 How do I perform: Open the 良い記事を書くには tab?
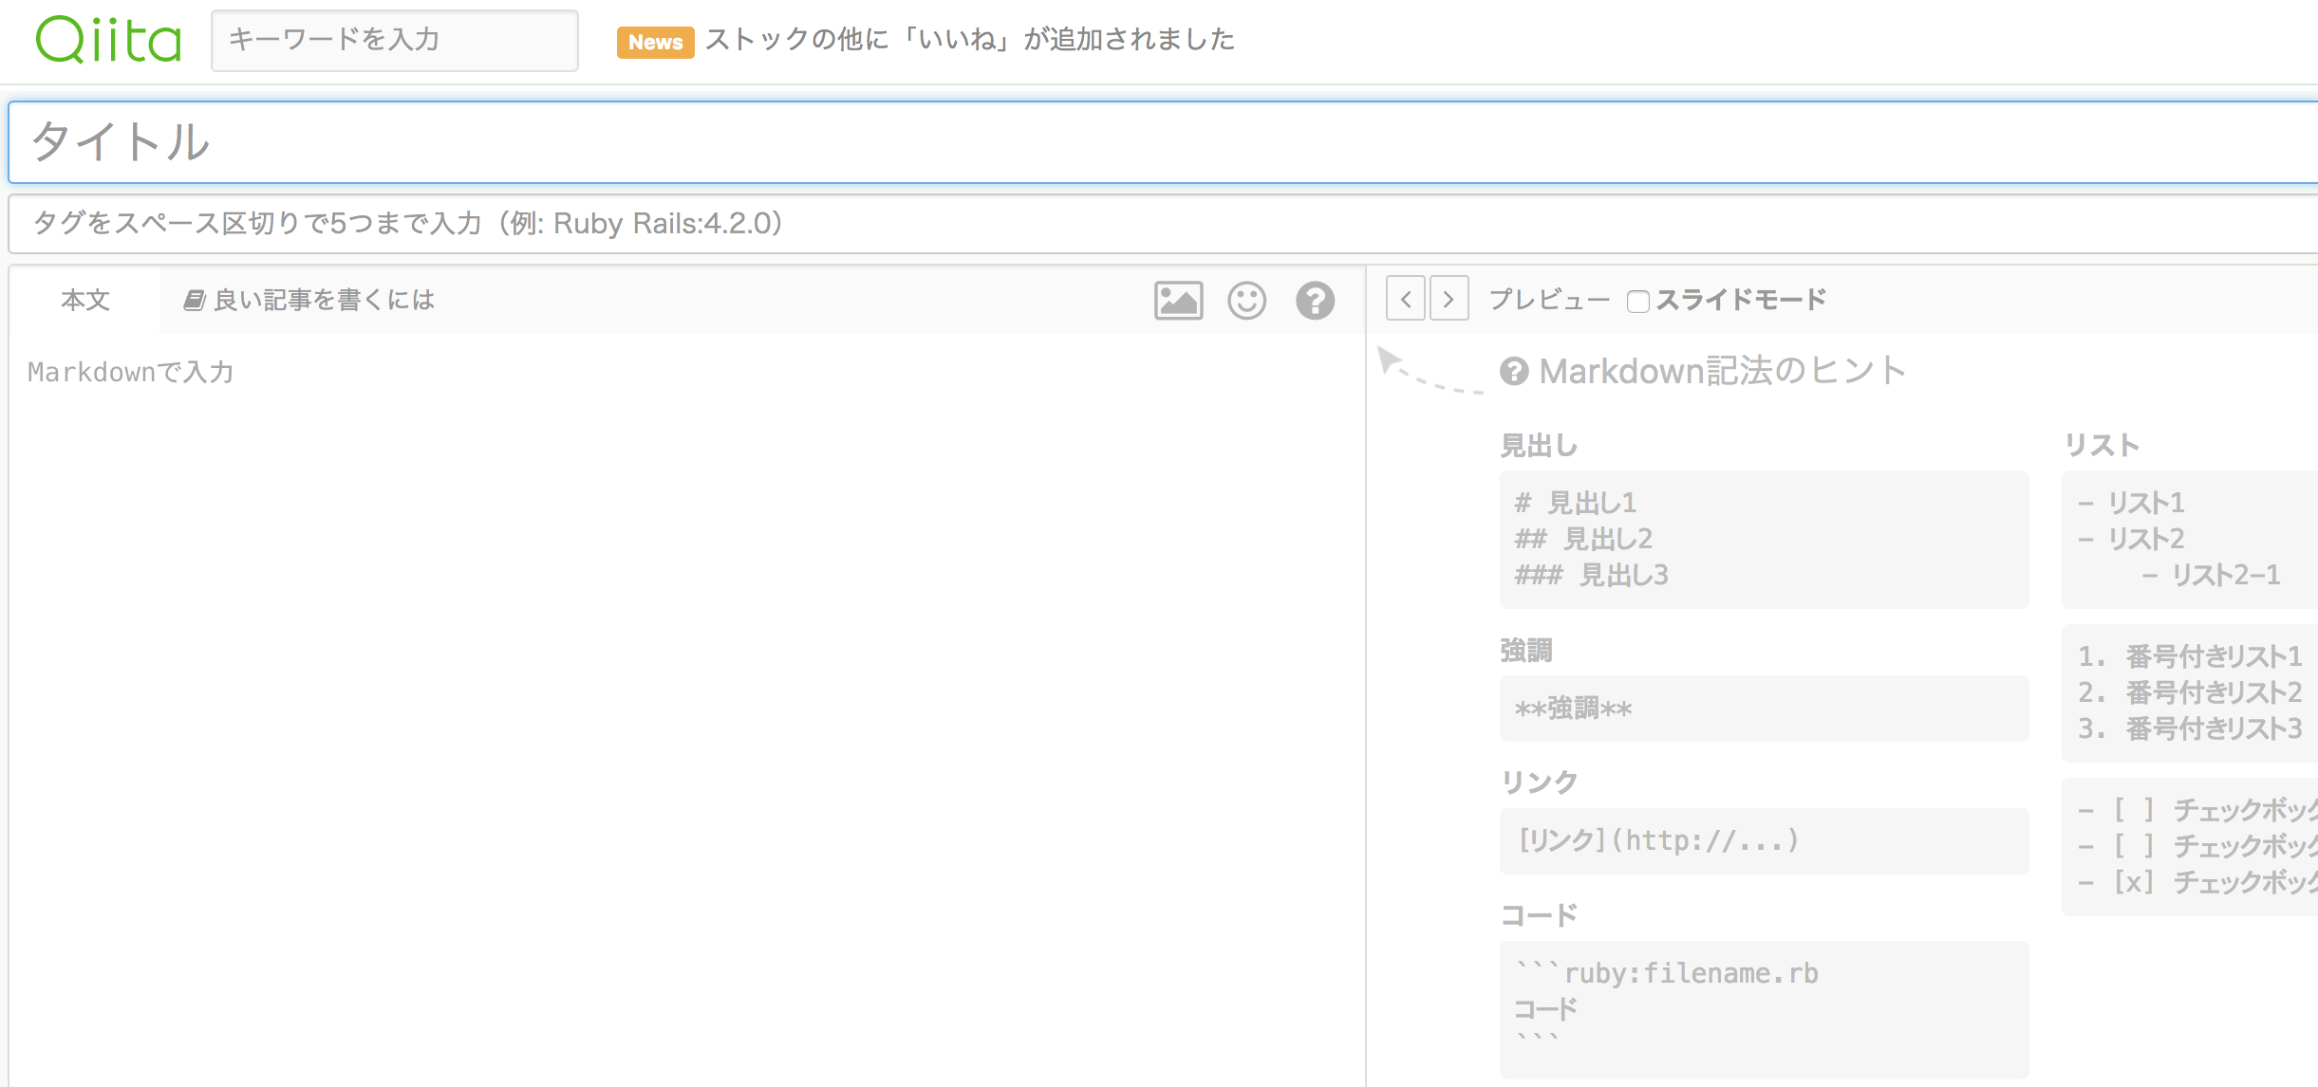(x=323, y=300)
